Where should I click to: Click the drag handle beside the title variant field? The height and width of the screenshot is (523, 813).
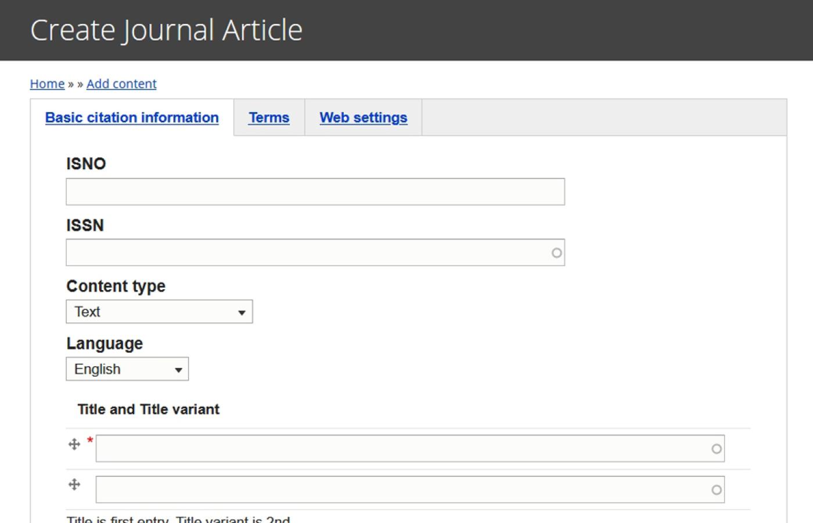[74, 484]
